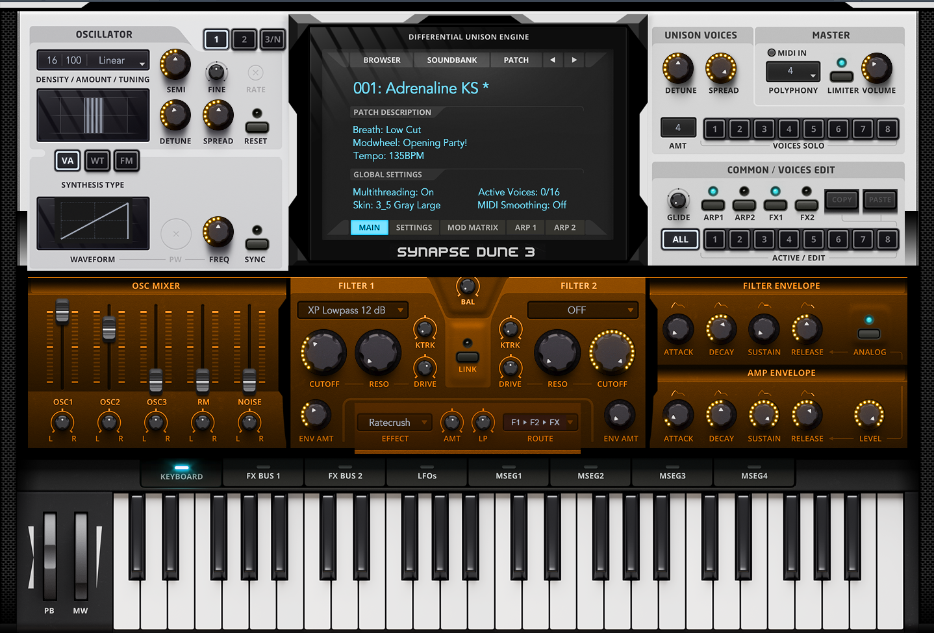Click the Amp Envelope SUSTAIN knob
Viewport: 934px width, 633px height.
(764, 415)
